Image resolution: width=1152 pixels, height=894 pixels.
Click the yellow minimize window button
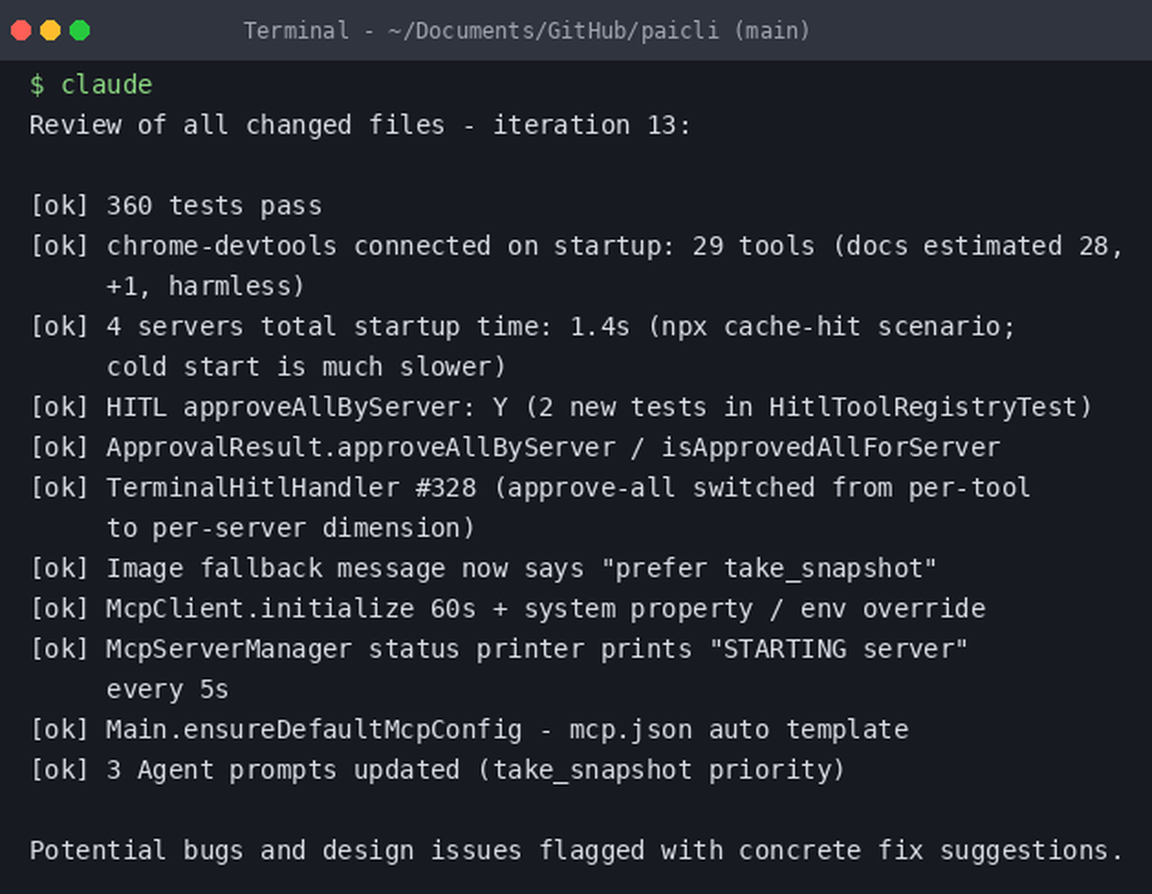pyautogui.click(x=50, y=30)
